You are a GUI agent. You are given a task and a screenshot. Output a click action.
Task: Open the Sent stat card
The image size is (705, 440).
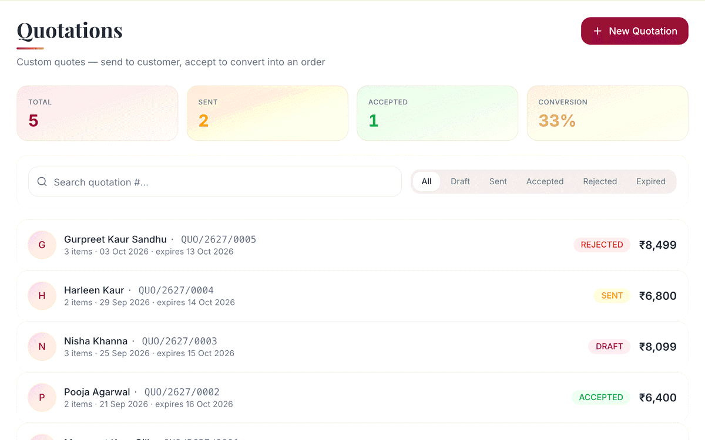coord(267,113)
